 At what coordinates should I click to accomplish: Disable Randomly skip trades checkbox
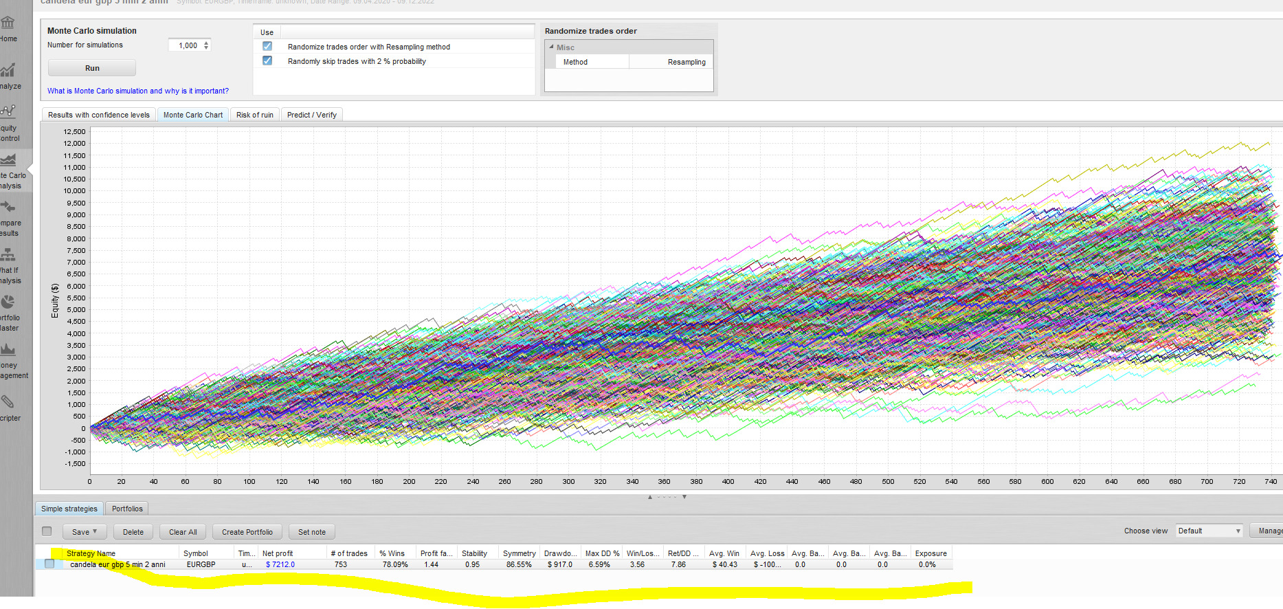tap(267, 60)
